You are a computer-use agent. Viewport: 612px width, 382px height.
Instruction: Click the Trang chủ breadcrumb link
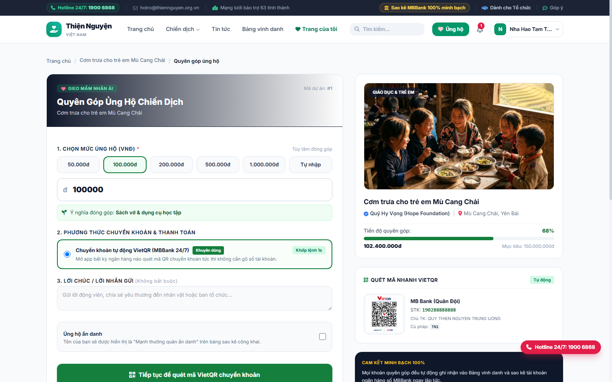coord(59,61)
